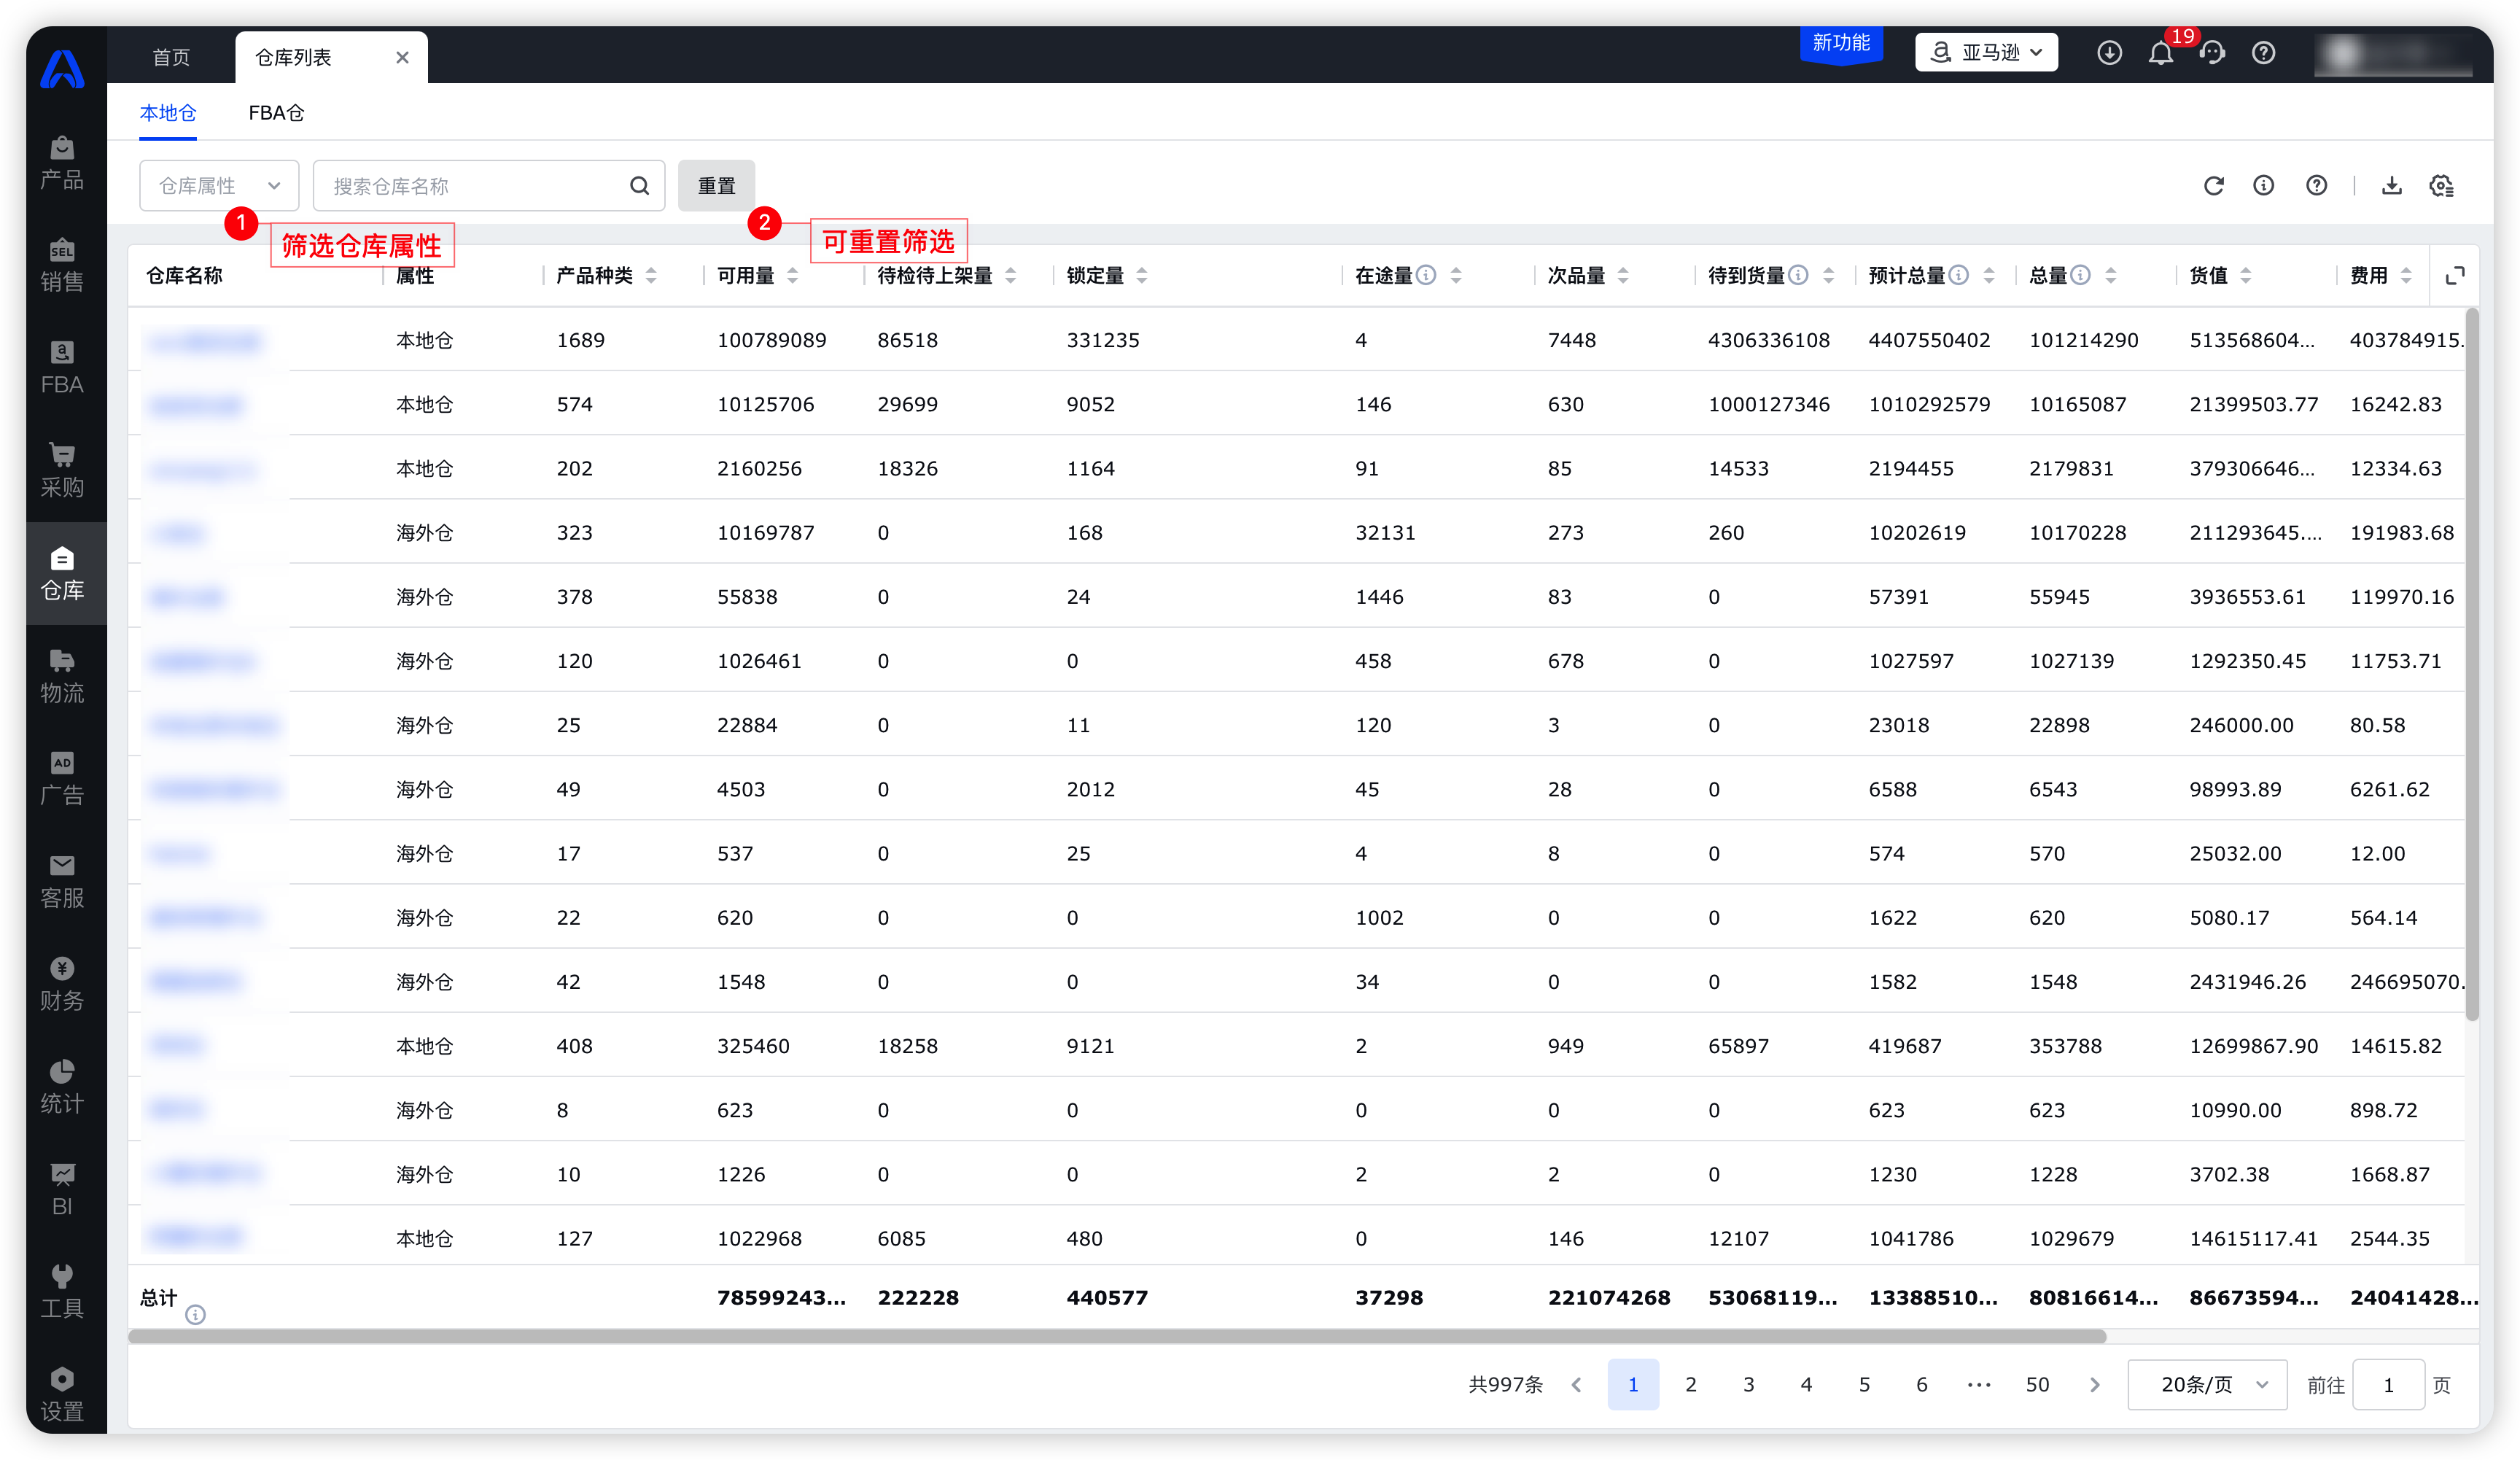Jump ahead via pagination ellipsis
2520x1460 pixels.
(1979, 1384)
